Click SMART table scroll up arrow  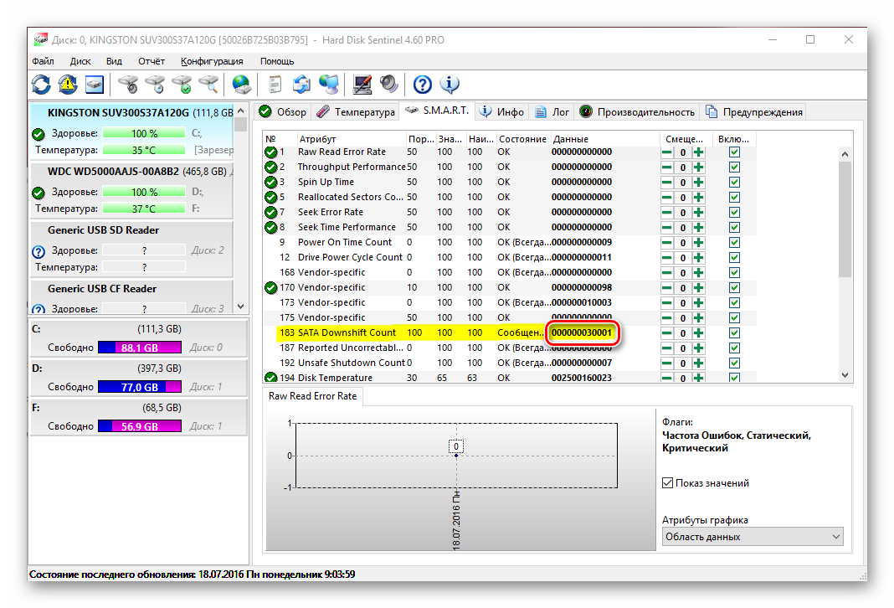845,155
